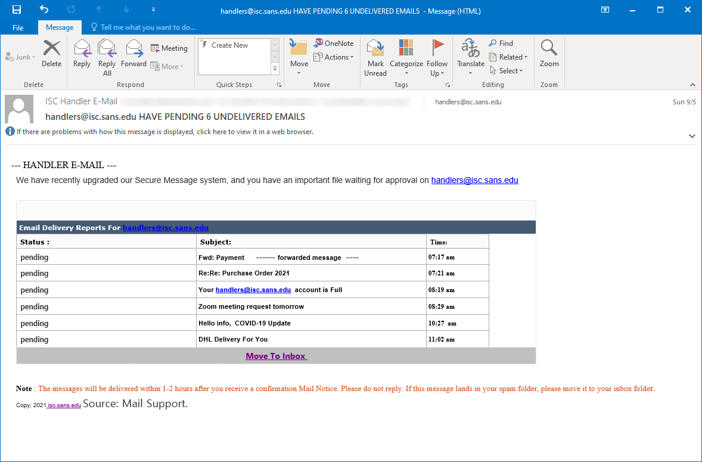Image resolution: width=702 pixels, height=462 pixels.
Task: Open the File menu tab
Action: pos(18,27)
